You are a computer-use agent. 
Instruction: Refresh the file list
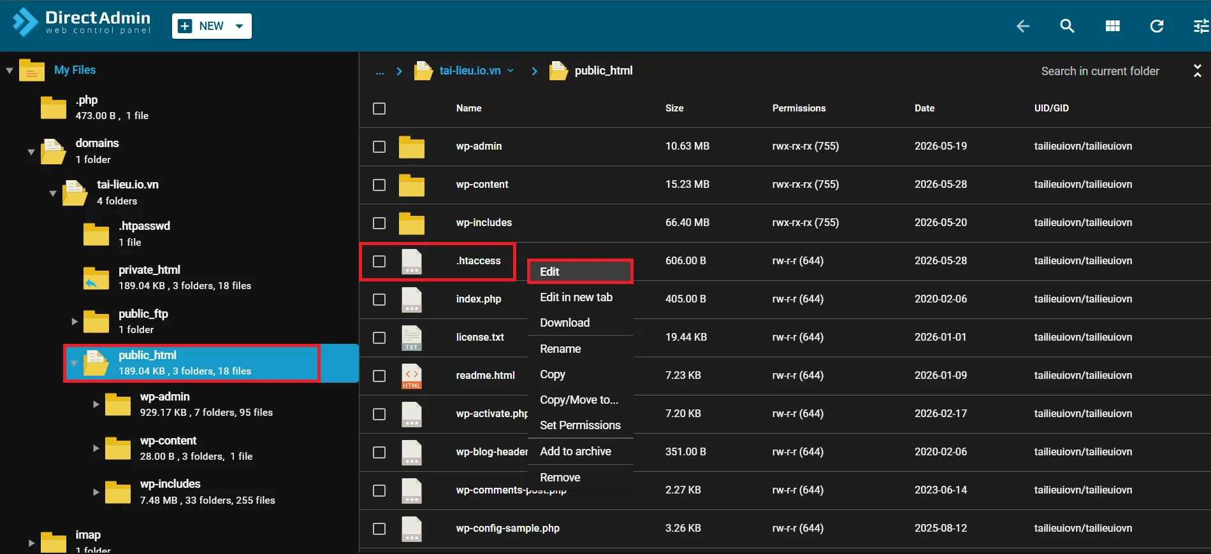click(1157, 26)
